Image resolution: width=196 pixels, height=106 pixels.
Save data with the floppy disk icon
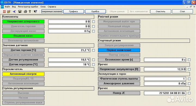pos(20,11)
